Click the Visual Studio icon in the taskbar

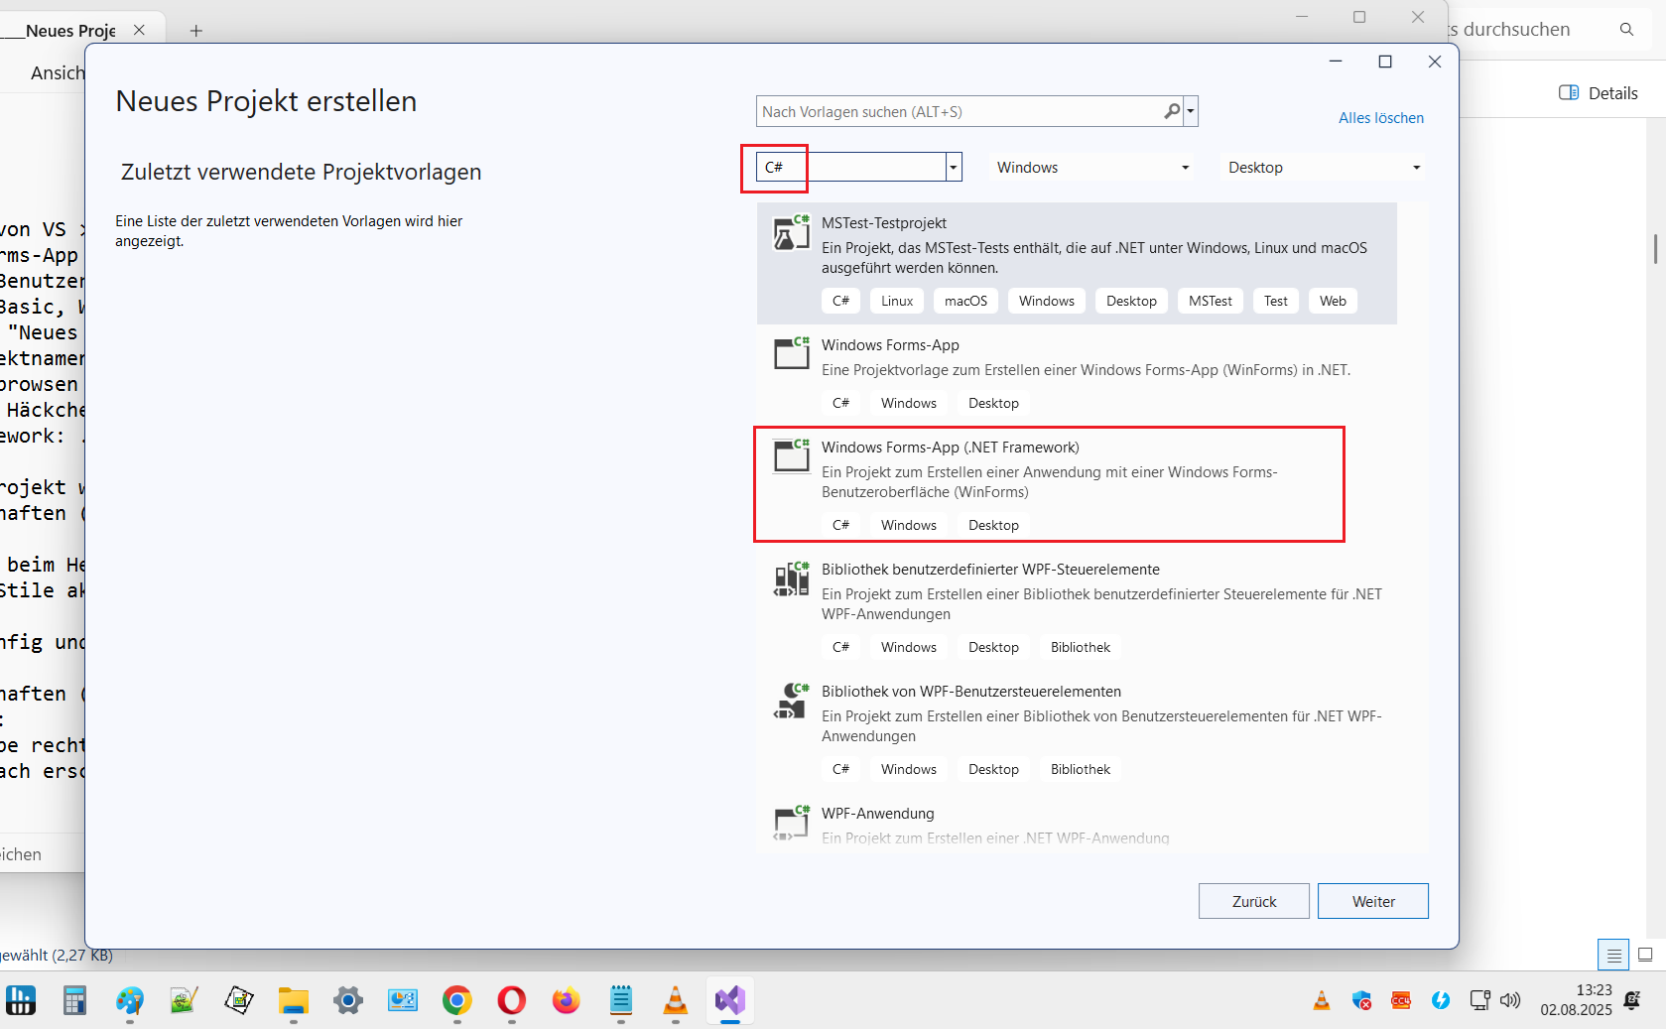pos(729,1001)
